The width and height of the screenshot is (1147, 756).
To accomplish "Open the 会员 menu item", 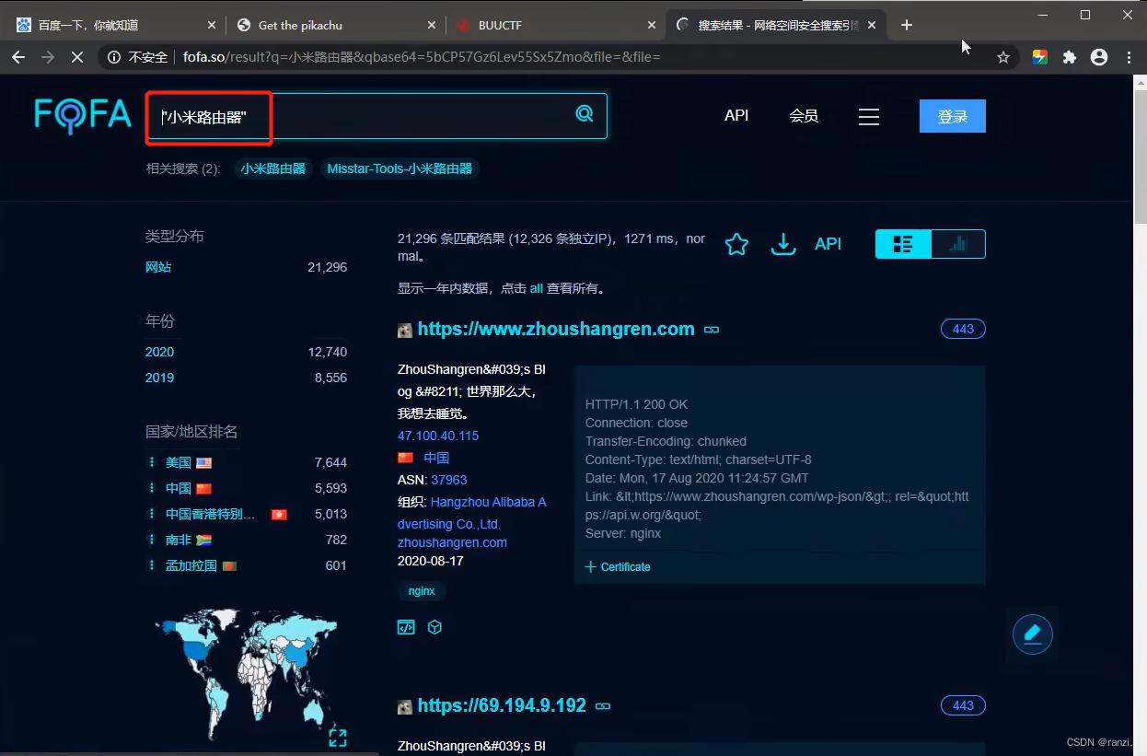I will coord(804,116).
